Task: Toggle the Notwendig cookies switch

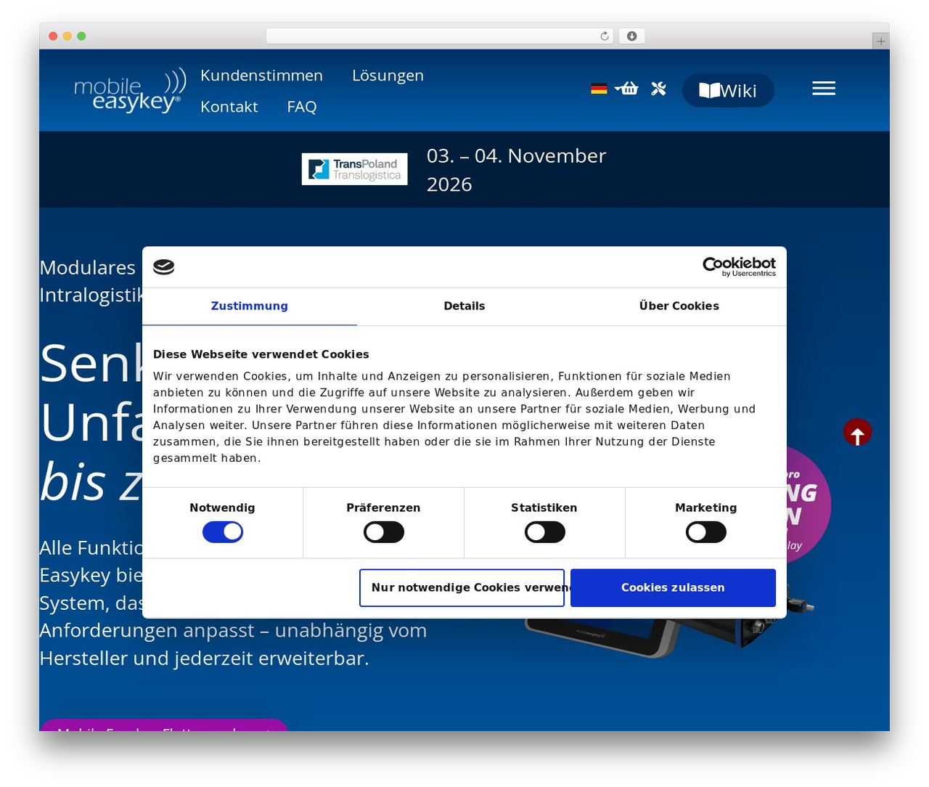Action: point(223,532)
